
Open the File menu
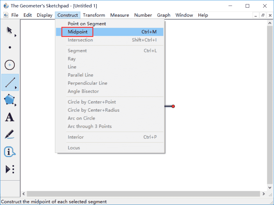pos(15,15)
